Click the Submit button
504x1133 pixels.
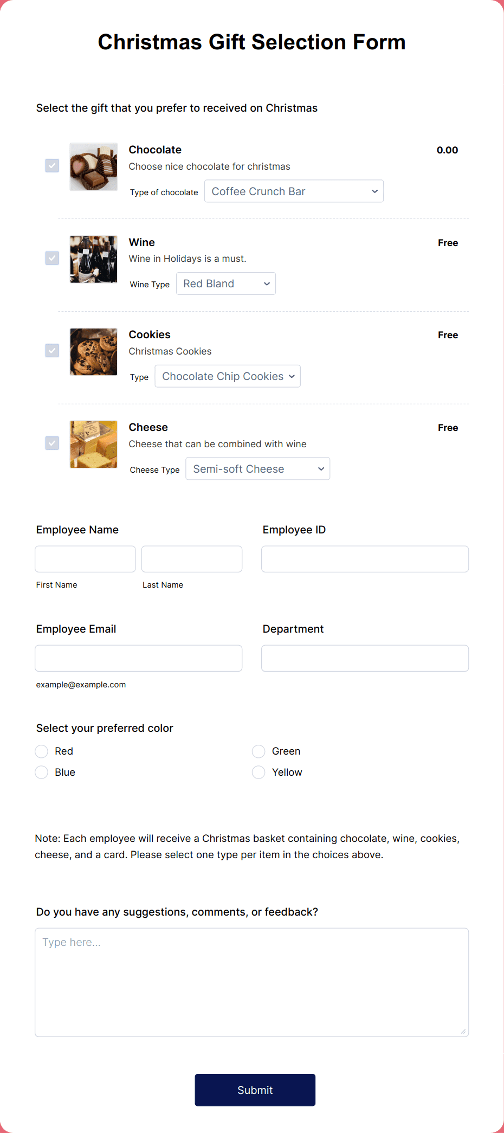coord(255,1090)
